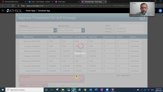163x92 pixels.
Task: Click the Status column header
Action: (133, 37)
